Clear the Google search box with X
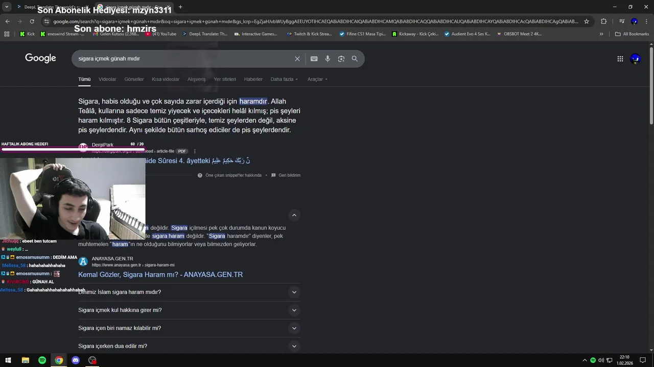The height and width of the screenshot is (367, 654). click(x=297, y=59)
